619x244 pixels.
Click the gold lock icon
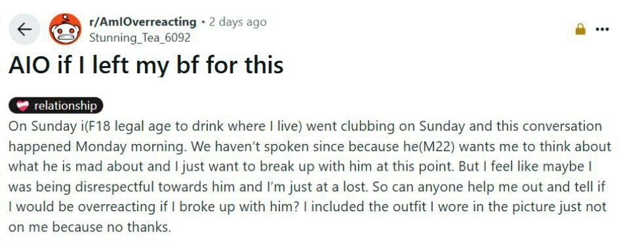click(x=580, y=29)
